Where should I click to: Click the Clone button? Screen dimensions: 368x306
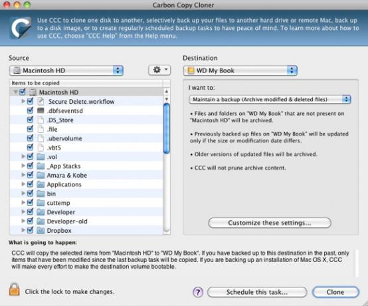(335, 292)
